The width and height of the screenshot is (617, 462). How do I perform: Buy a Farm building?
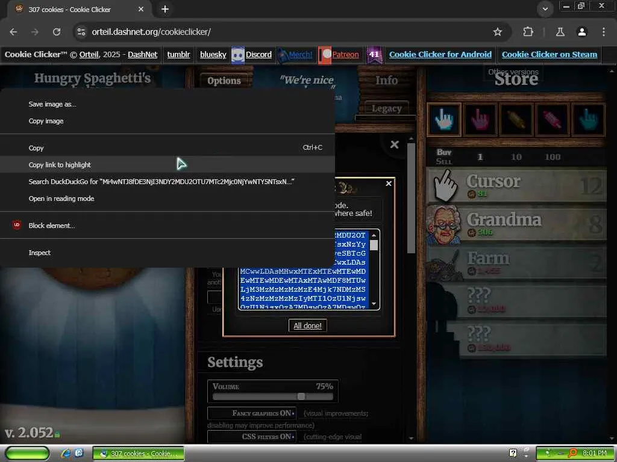tap(516, 262)
